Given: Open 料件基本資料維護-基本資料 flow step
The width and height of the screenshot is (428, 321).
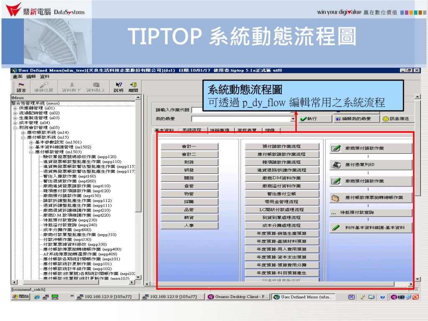Looking at the screenshot, I should coord(371,228).
